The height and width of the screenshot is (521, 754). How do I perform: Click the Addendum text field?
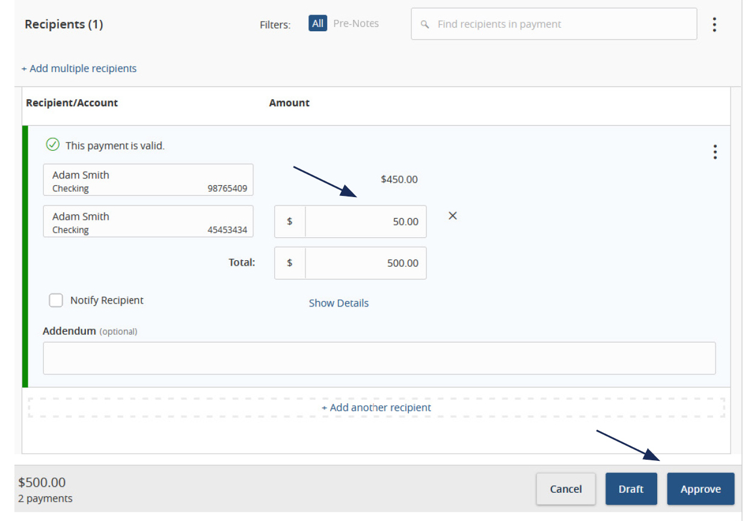pyautogui.click(x=379, y=358)
